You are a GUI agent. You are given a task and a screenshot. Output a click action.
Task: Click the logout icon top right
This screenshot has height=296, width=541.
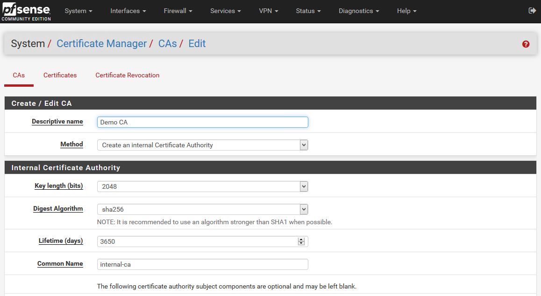pos(532,10)
